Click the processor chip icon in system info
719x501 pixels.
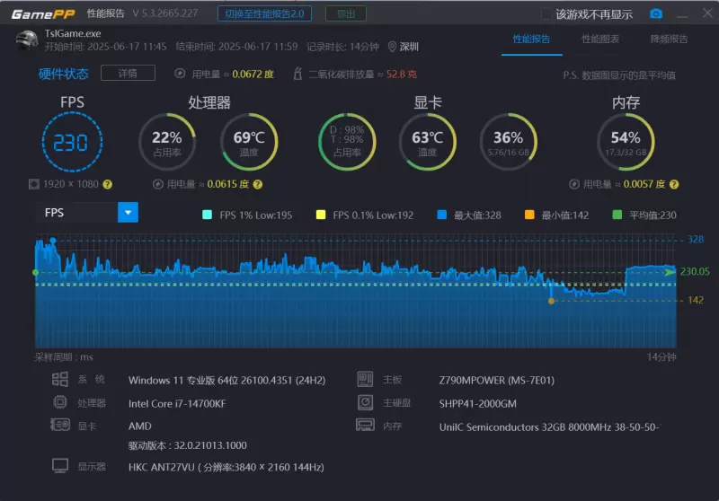60,402
